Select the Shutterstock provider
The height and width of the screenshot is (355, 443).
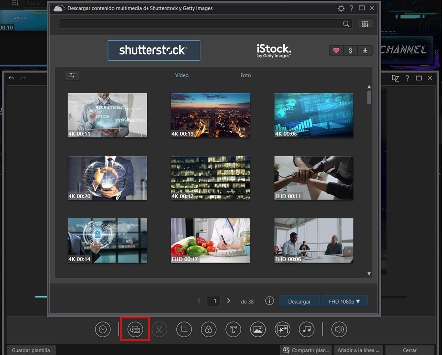click(154, 50)
